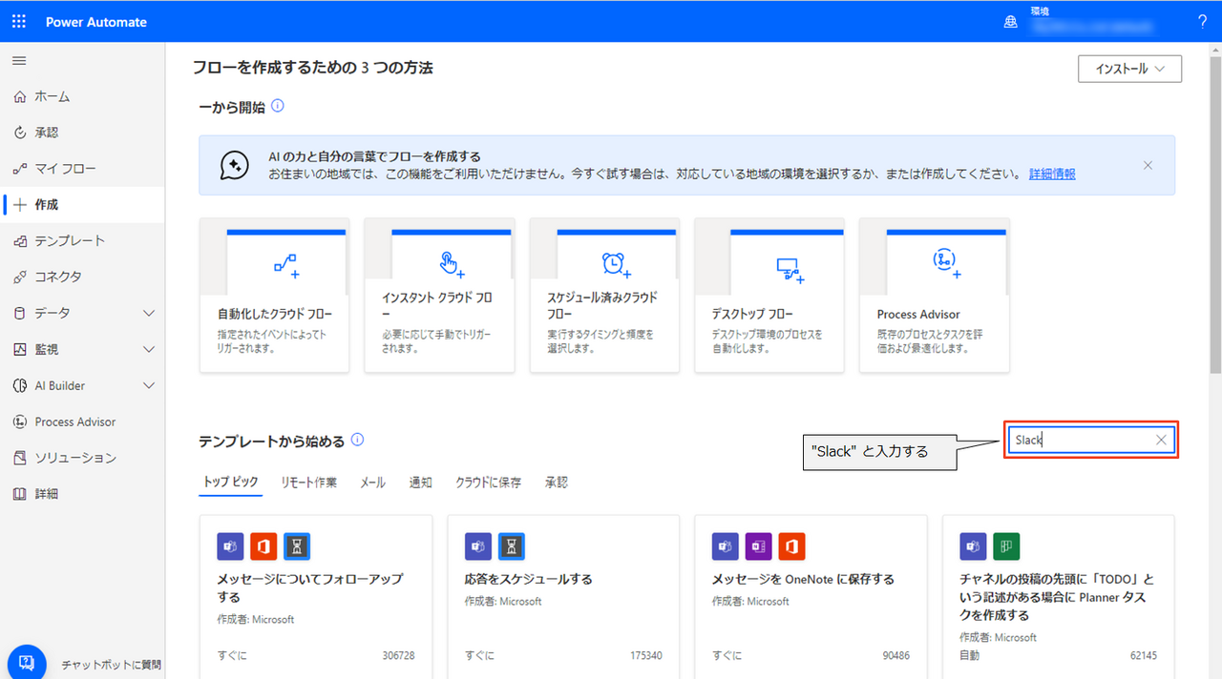1222x679 pixels.
Task: Click info icon next to 一から開始
Action: 278,106
